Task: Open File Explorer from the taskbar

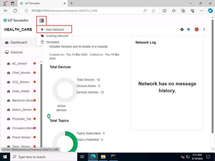Action: [103, 157]
